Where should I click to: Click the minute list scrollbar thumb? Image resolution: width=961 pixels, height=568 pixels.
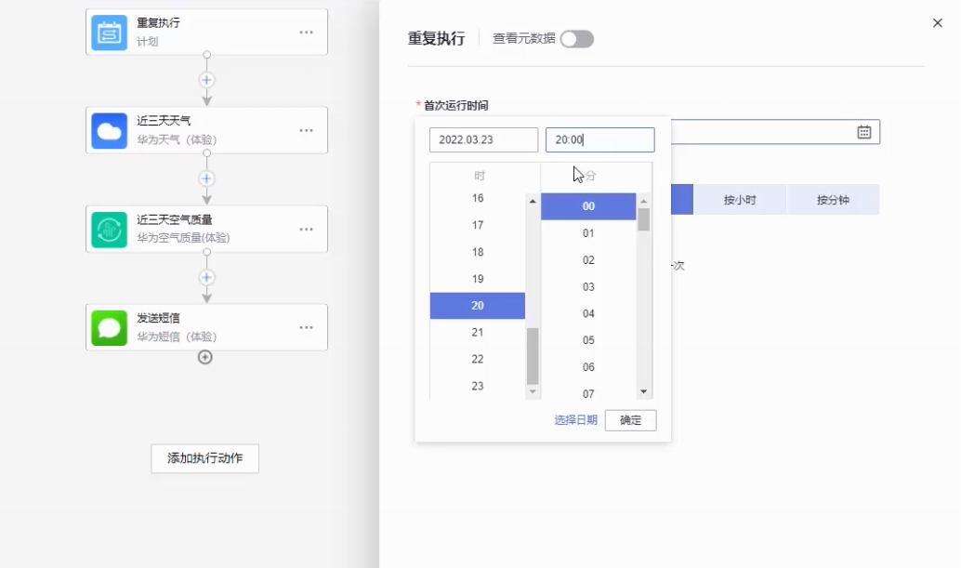643,219
